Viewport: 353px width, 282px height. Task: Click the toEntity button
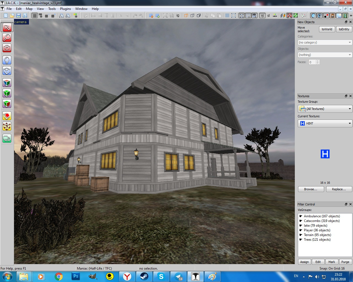tap(344, 29)
